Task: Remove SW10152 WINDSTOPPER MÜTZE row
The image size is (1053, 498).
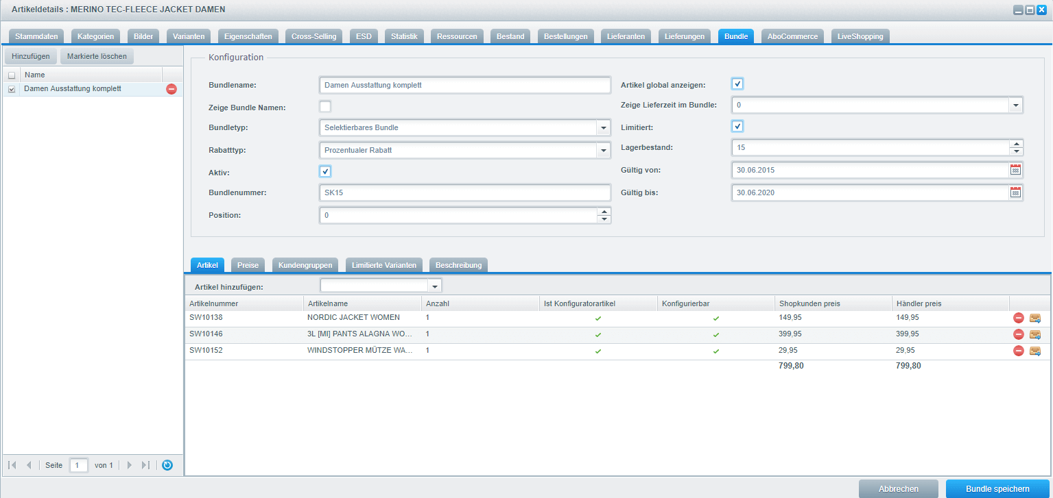Action: pyautogui.click(x=1019, y=351)
